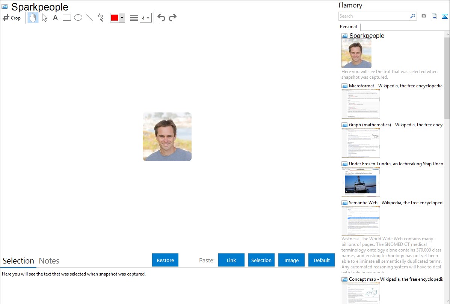Click the Vastness description text under Semantic Web
450x304 pixels.
coord(392,255)
